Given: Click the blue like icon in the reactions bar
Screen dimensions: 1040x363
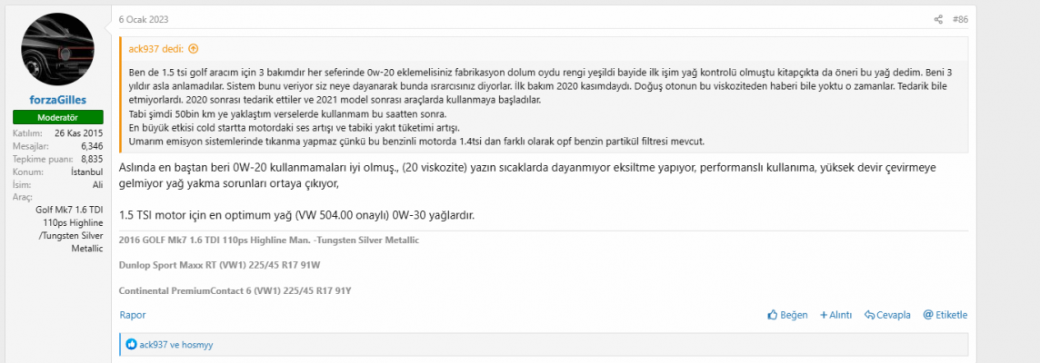Looking at the screenshot, I should tap(131, 345).
